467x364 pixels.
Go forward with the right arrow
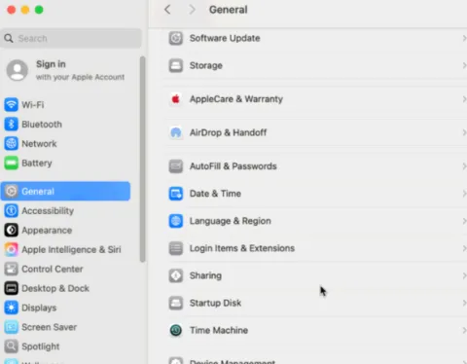point(192,10)
